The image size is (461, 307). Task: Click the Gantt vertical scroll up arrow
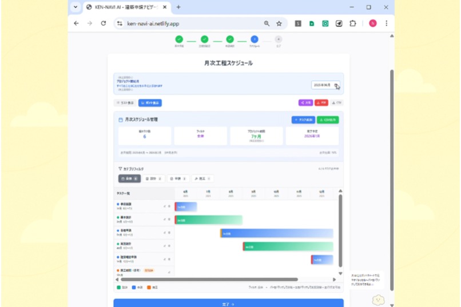click(x=340, y=191)
